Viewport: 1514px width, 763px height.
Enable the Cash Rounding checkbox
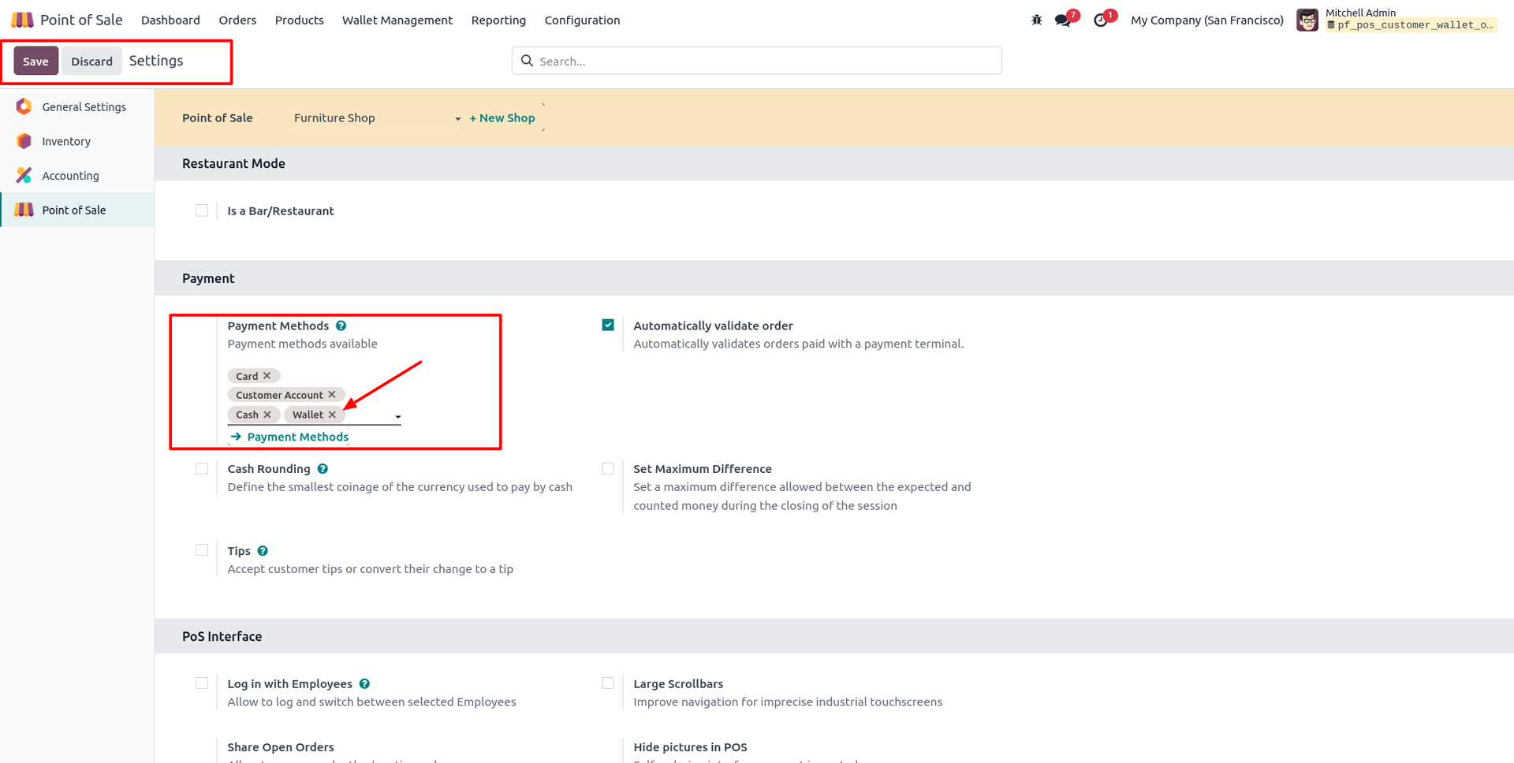[x=202, y=468]
